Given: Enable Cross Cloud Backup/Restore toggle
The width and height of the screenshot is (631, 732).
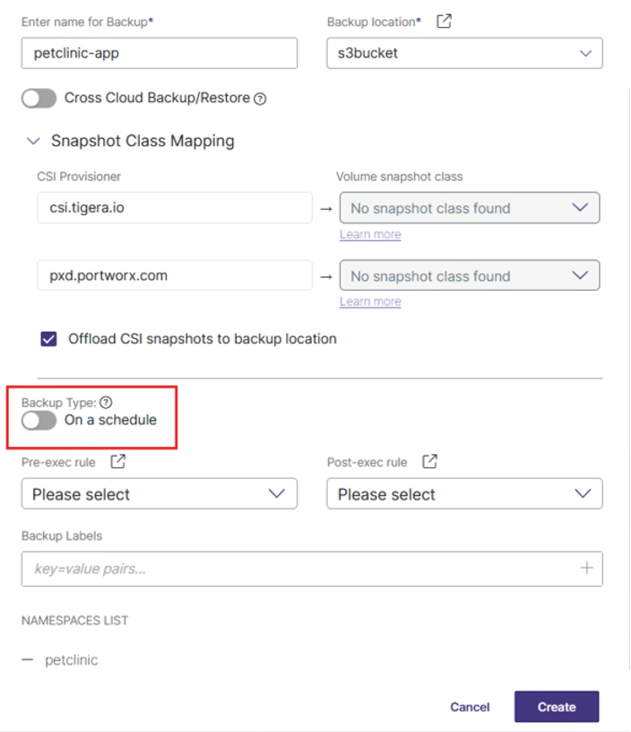Looking at the screenshot, I should point(39,98).
